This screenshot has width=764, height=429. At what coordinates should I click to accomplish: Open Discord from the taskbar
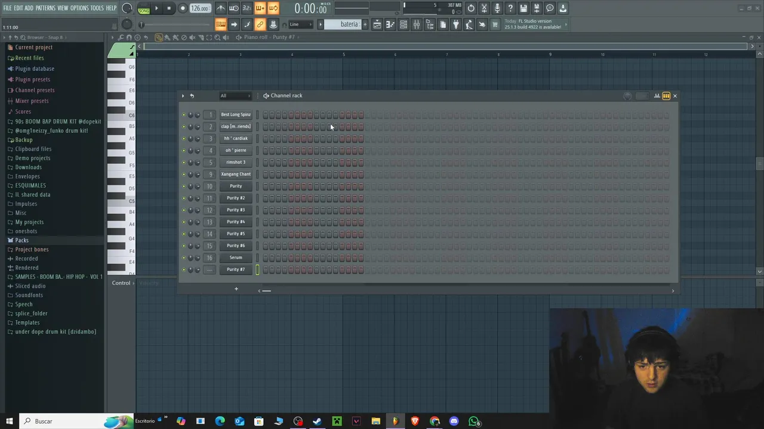[x=454, y=421]
